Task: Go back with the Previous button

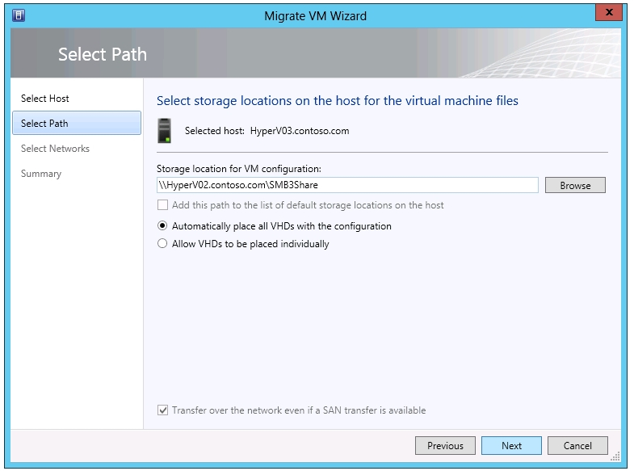Action: [x=445, y=445]
